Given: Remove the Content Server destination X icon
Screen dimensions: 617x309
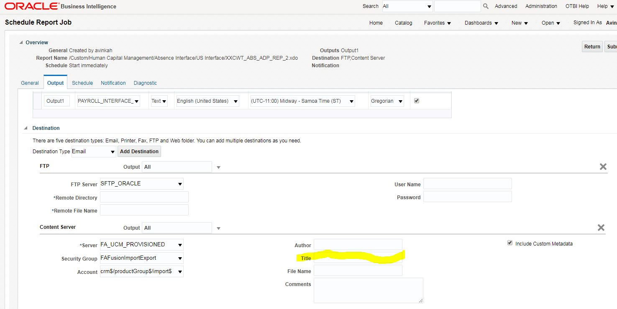Looking at the screenshot, I should [601, 228].
